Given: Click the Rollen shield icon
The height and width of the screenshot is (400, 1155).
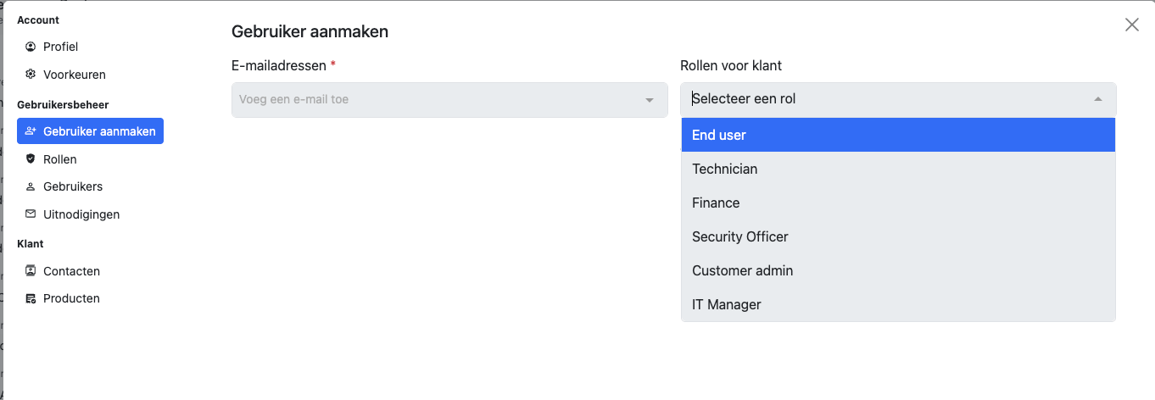Looking at the screenshot, I should [x=31, y=159].
